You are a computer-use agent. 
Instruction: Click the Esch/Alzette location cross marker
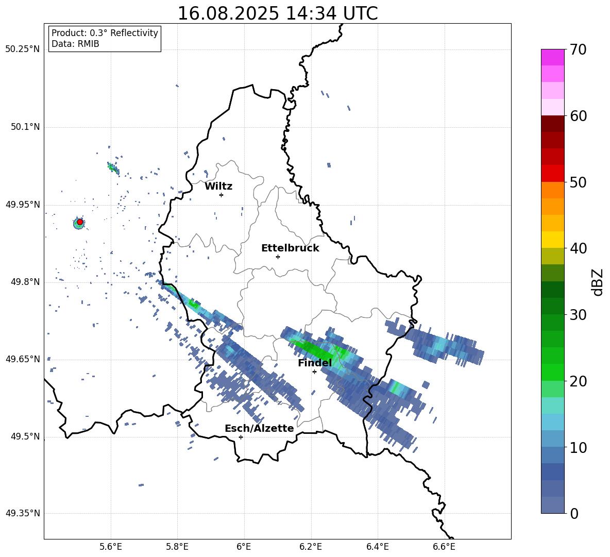point(241,437)
